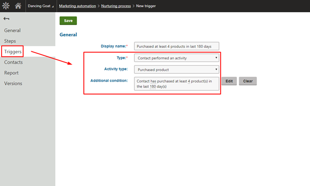Viewport: 310px width, 186px height.
Task: Focus the Display name text field
Action: click(x=177, y=46)
